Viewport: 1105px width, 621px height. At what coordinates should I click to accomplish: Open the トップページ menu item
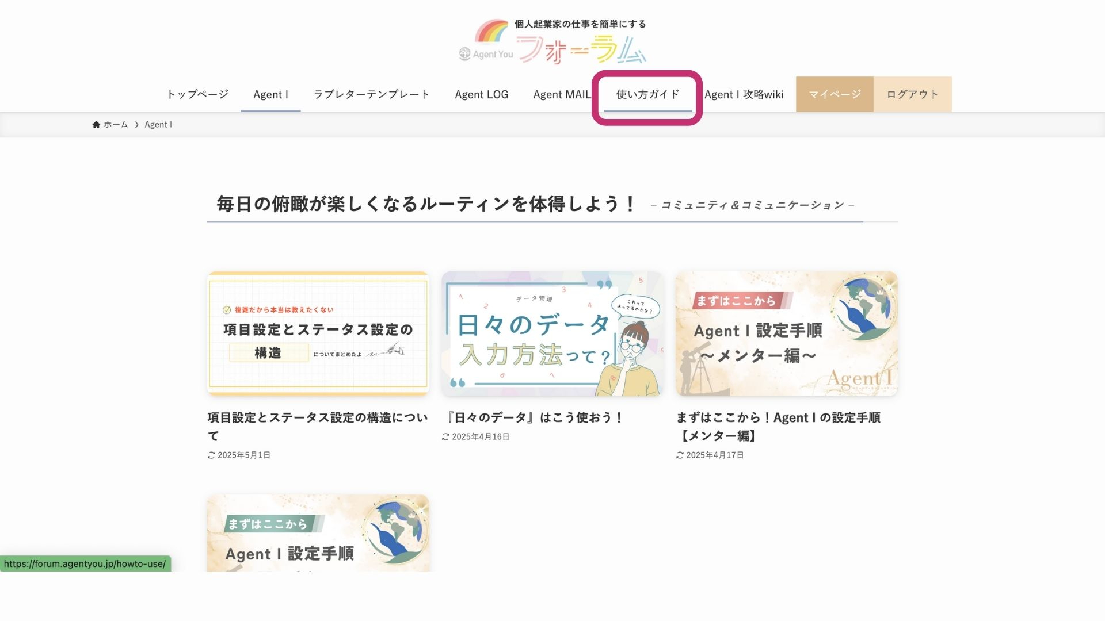197,94
